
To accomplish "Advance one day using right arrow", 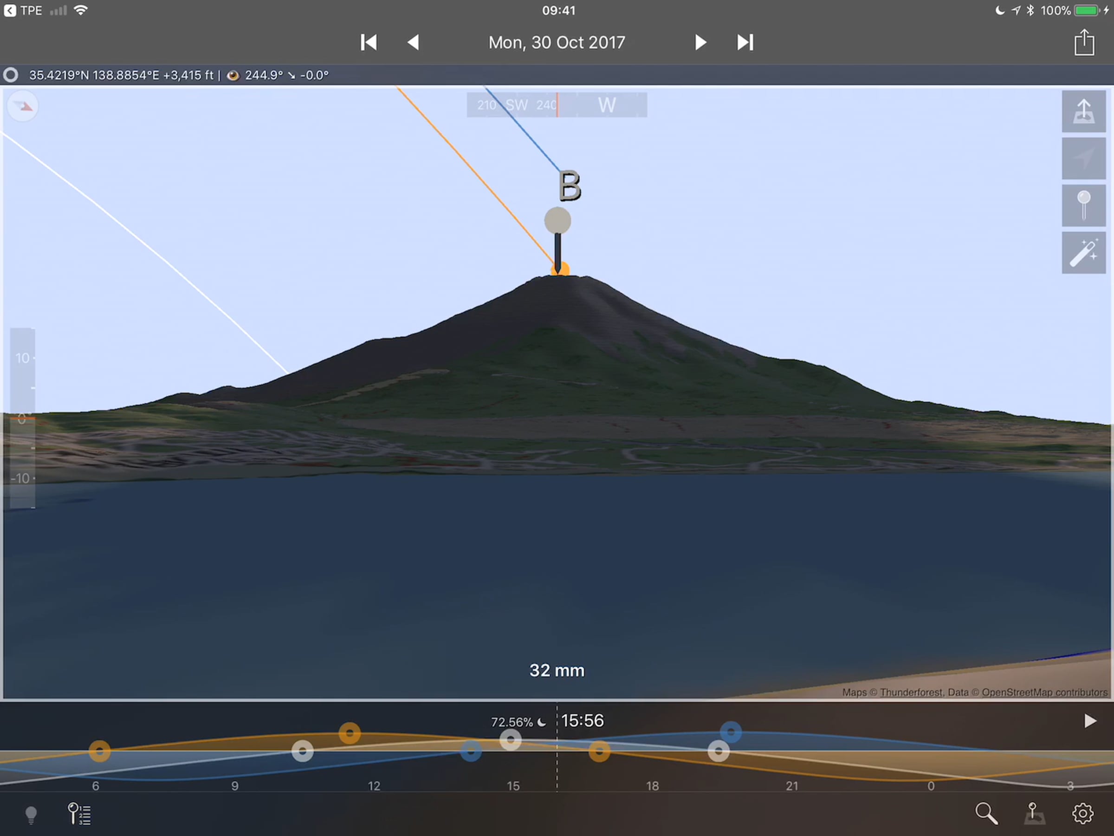I will pos(700,42).
